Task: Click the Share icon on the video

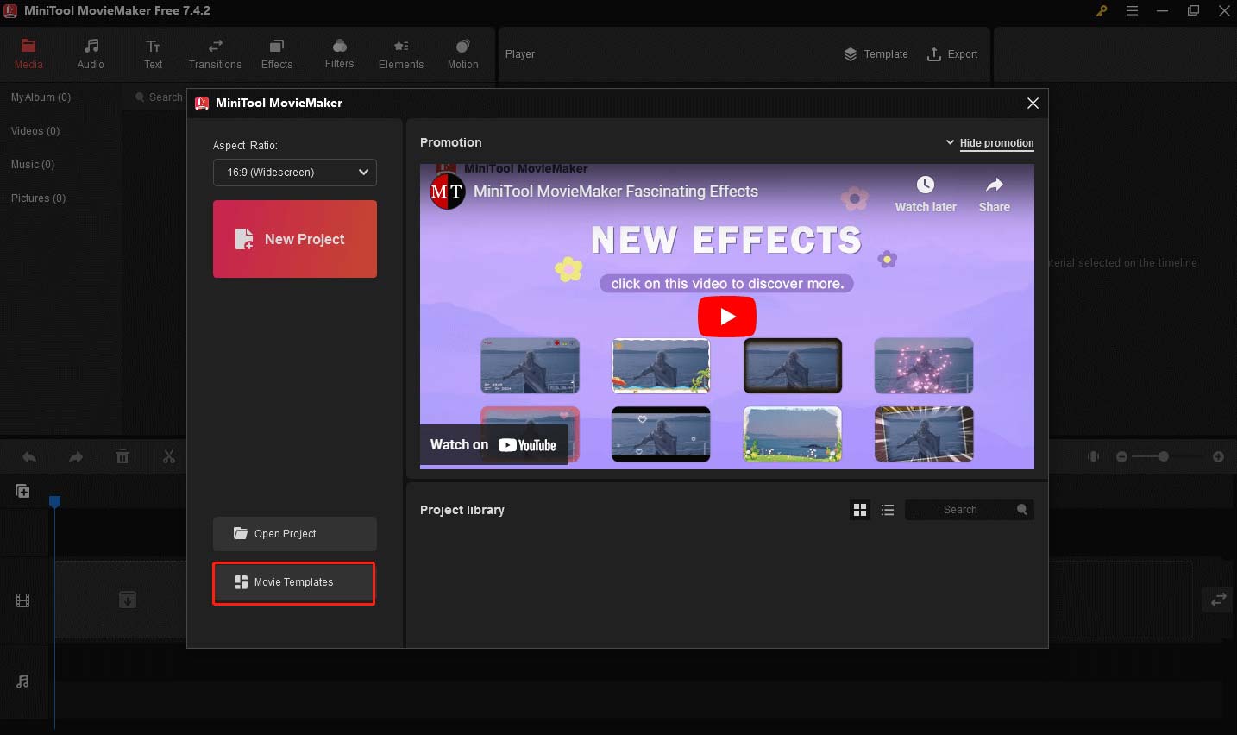Action: tap(995, 195)
